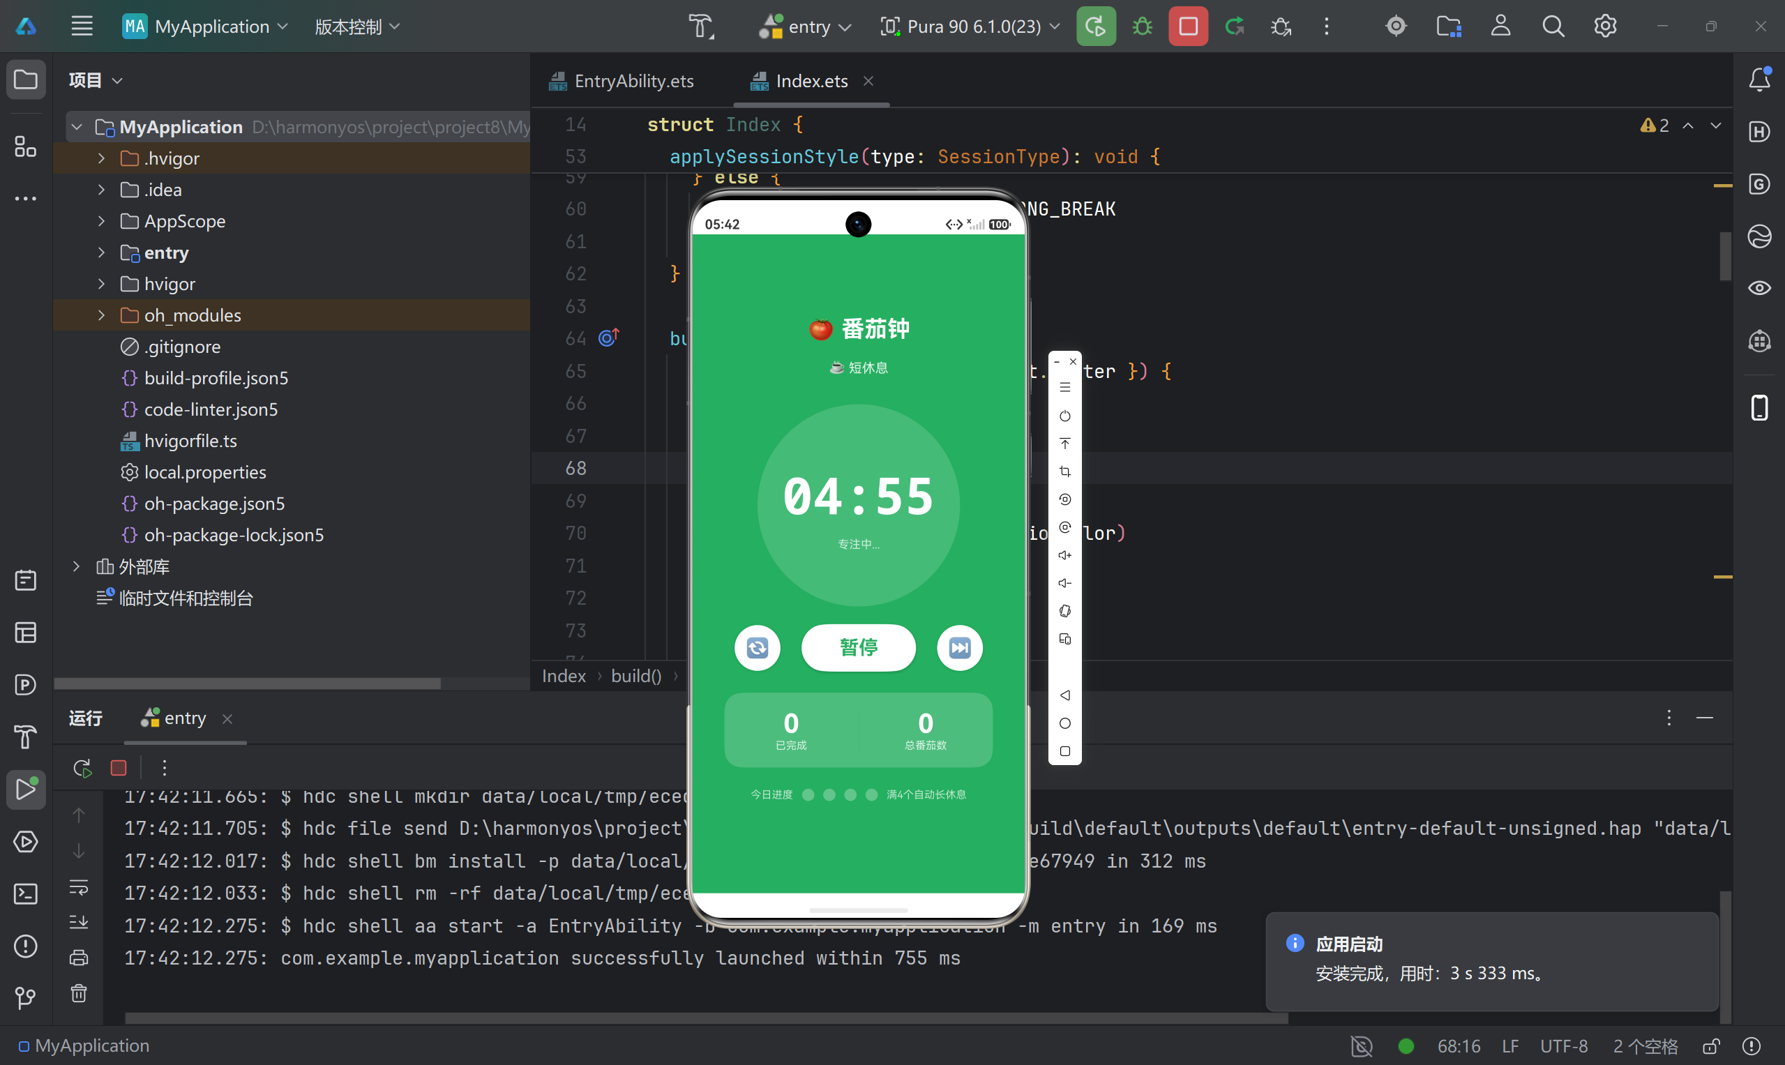Toggle read-only lock icon in status bar
Viewport: 1785px width, 1065px height.
pos(1711,1046)
